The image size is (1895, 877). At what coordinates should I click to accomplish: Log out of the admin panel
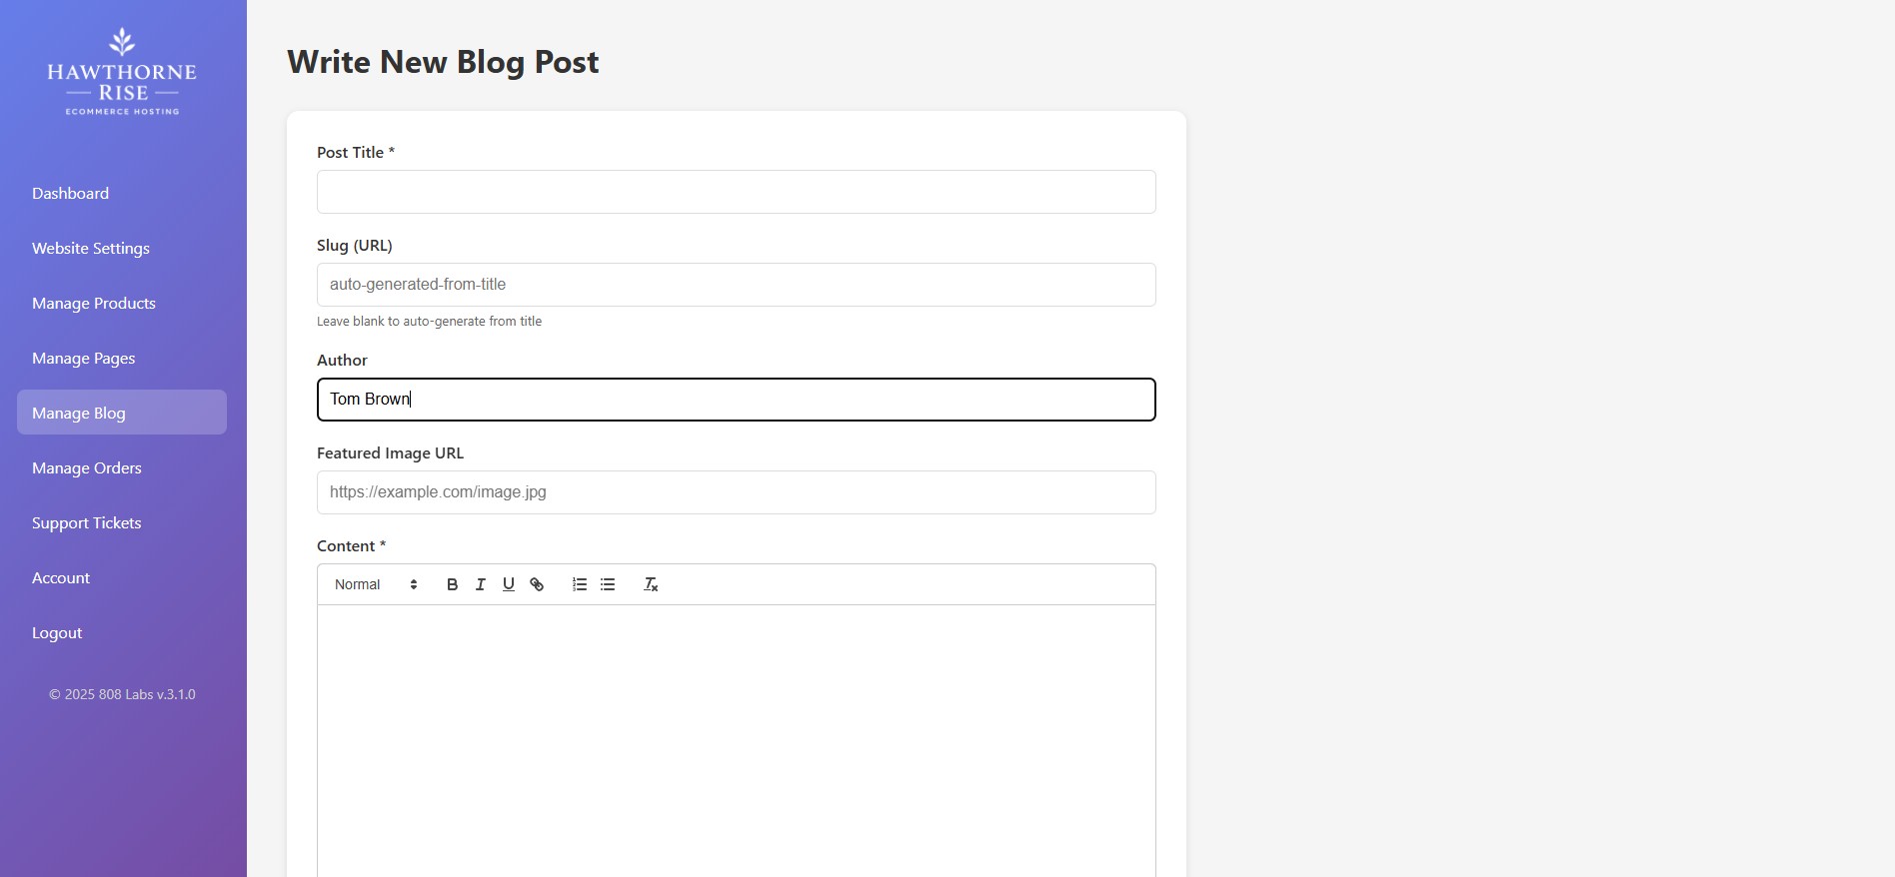56,632
